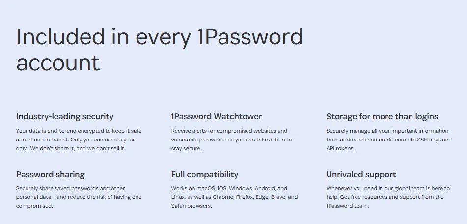467x224 pixels.
Task: Click the 'Included in every 1Password account' heading
Action: (159, 50)
